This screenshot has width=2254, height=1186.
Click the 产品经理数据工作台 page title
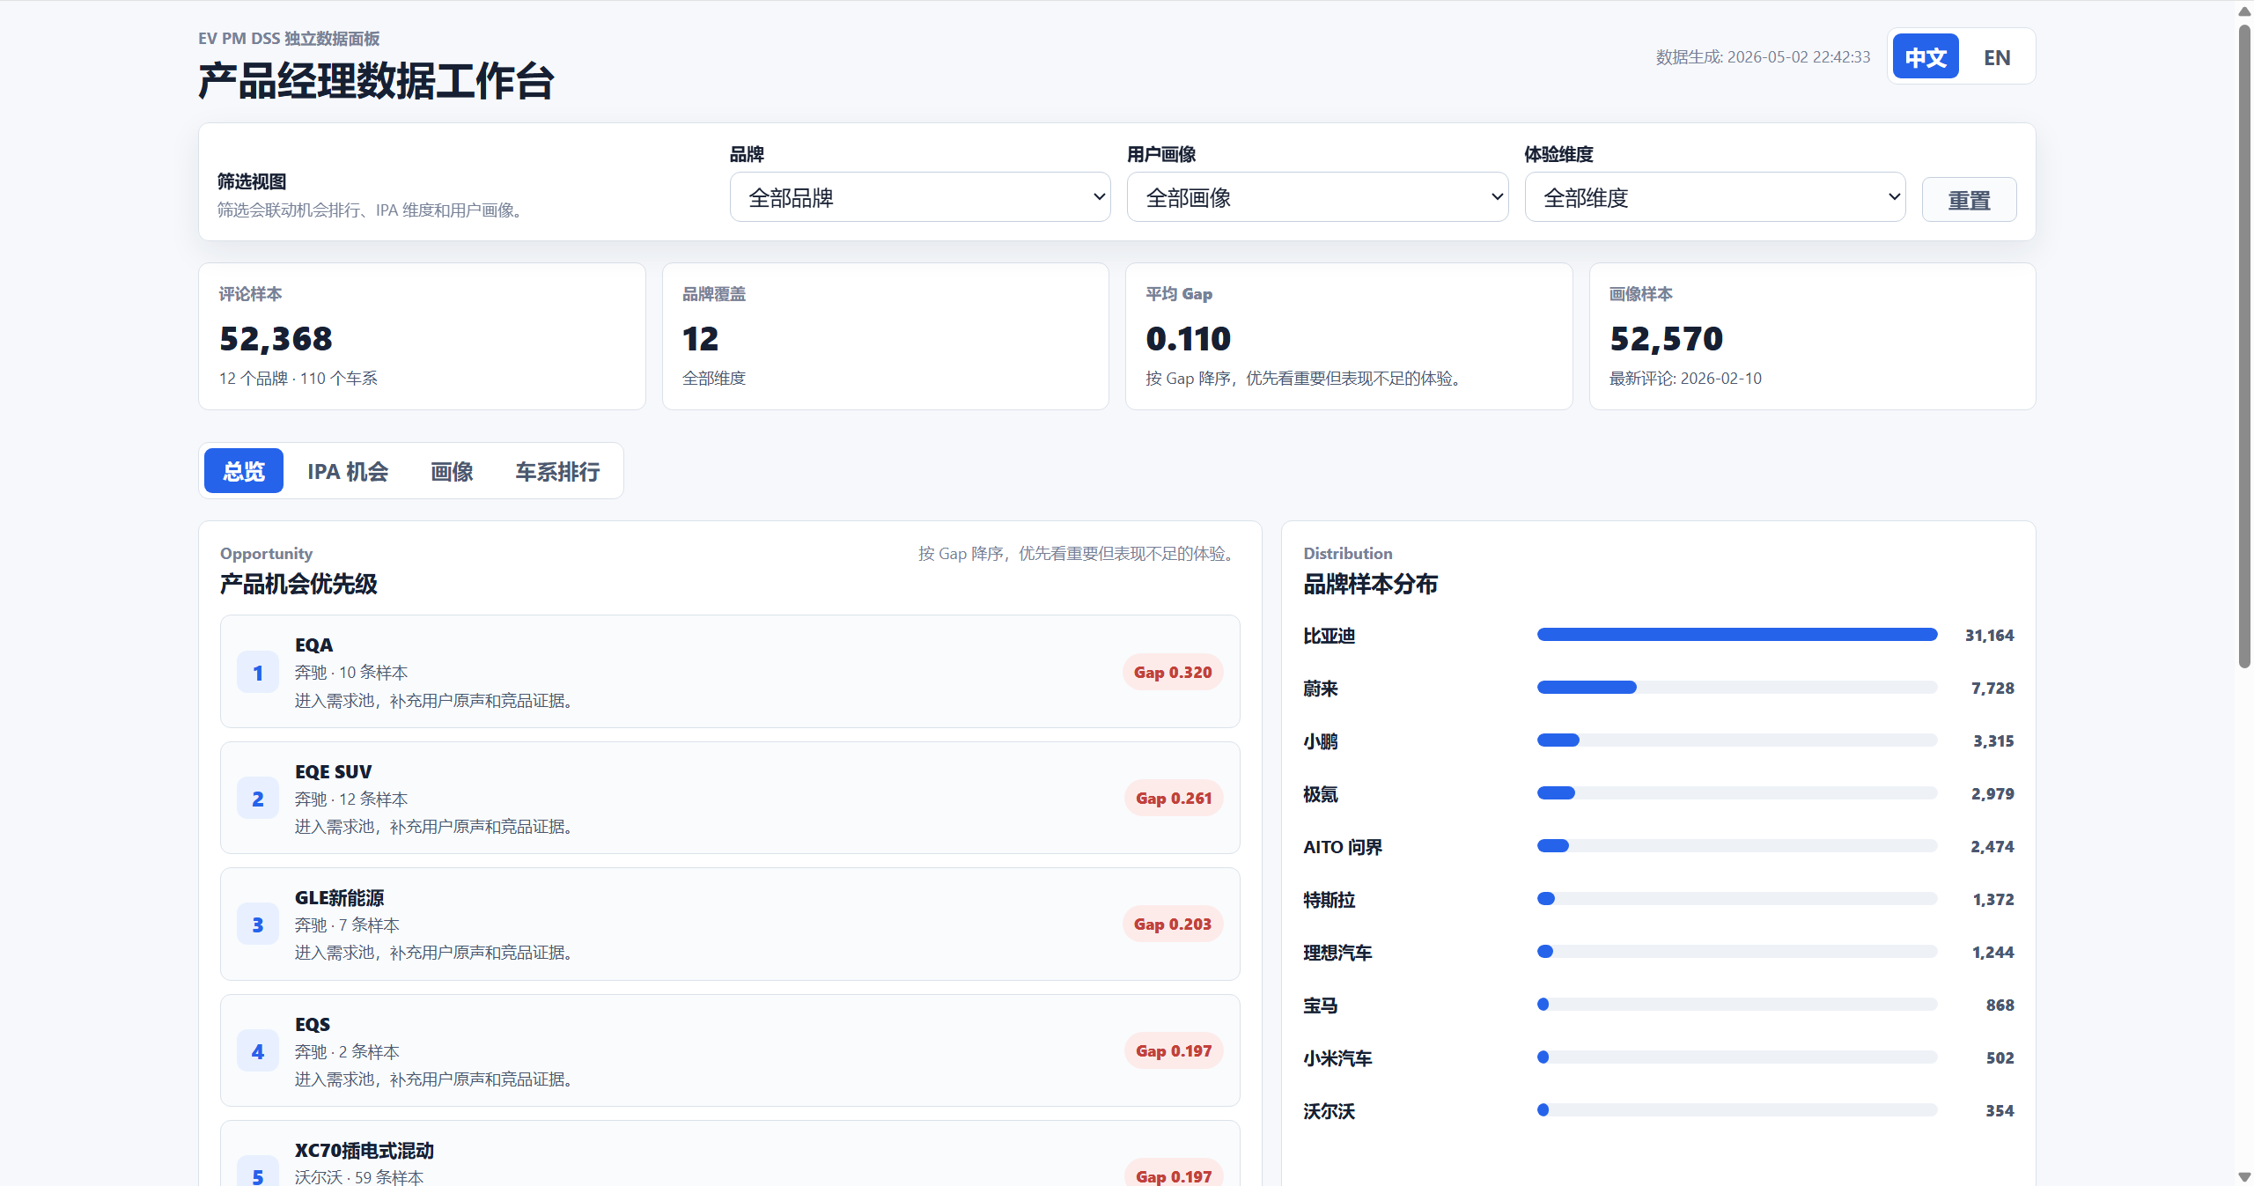coord(376,82)
